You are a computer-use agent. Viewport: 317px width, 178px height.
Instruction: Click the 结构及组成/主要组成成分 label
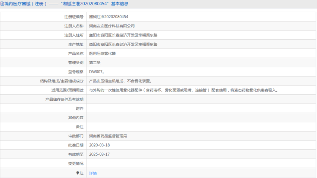coord(62,81)
